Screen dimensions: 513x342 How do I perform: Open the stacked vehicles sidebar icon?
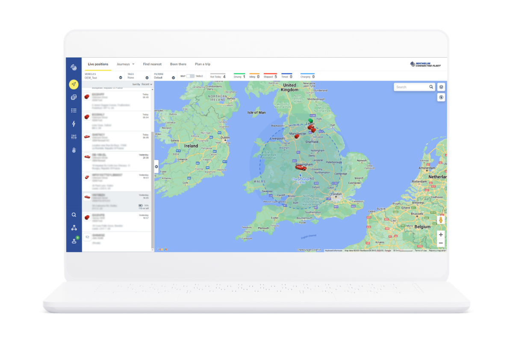74,97
